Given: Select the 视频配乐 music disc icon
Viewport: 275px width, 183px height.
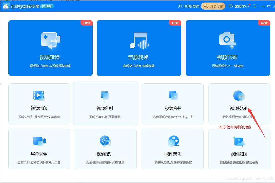Looking at the screenshot, I should [105, 141].
